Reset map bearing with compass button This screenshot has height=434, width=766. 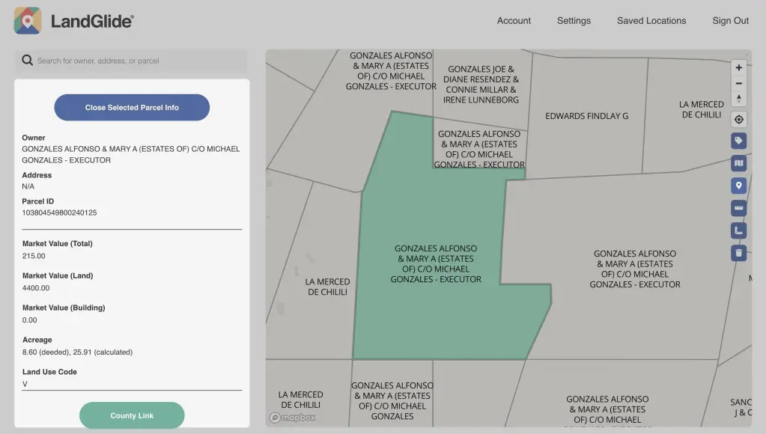[738, 99]
